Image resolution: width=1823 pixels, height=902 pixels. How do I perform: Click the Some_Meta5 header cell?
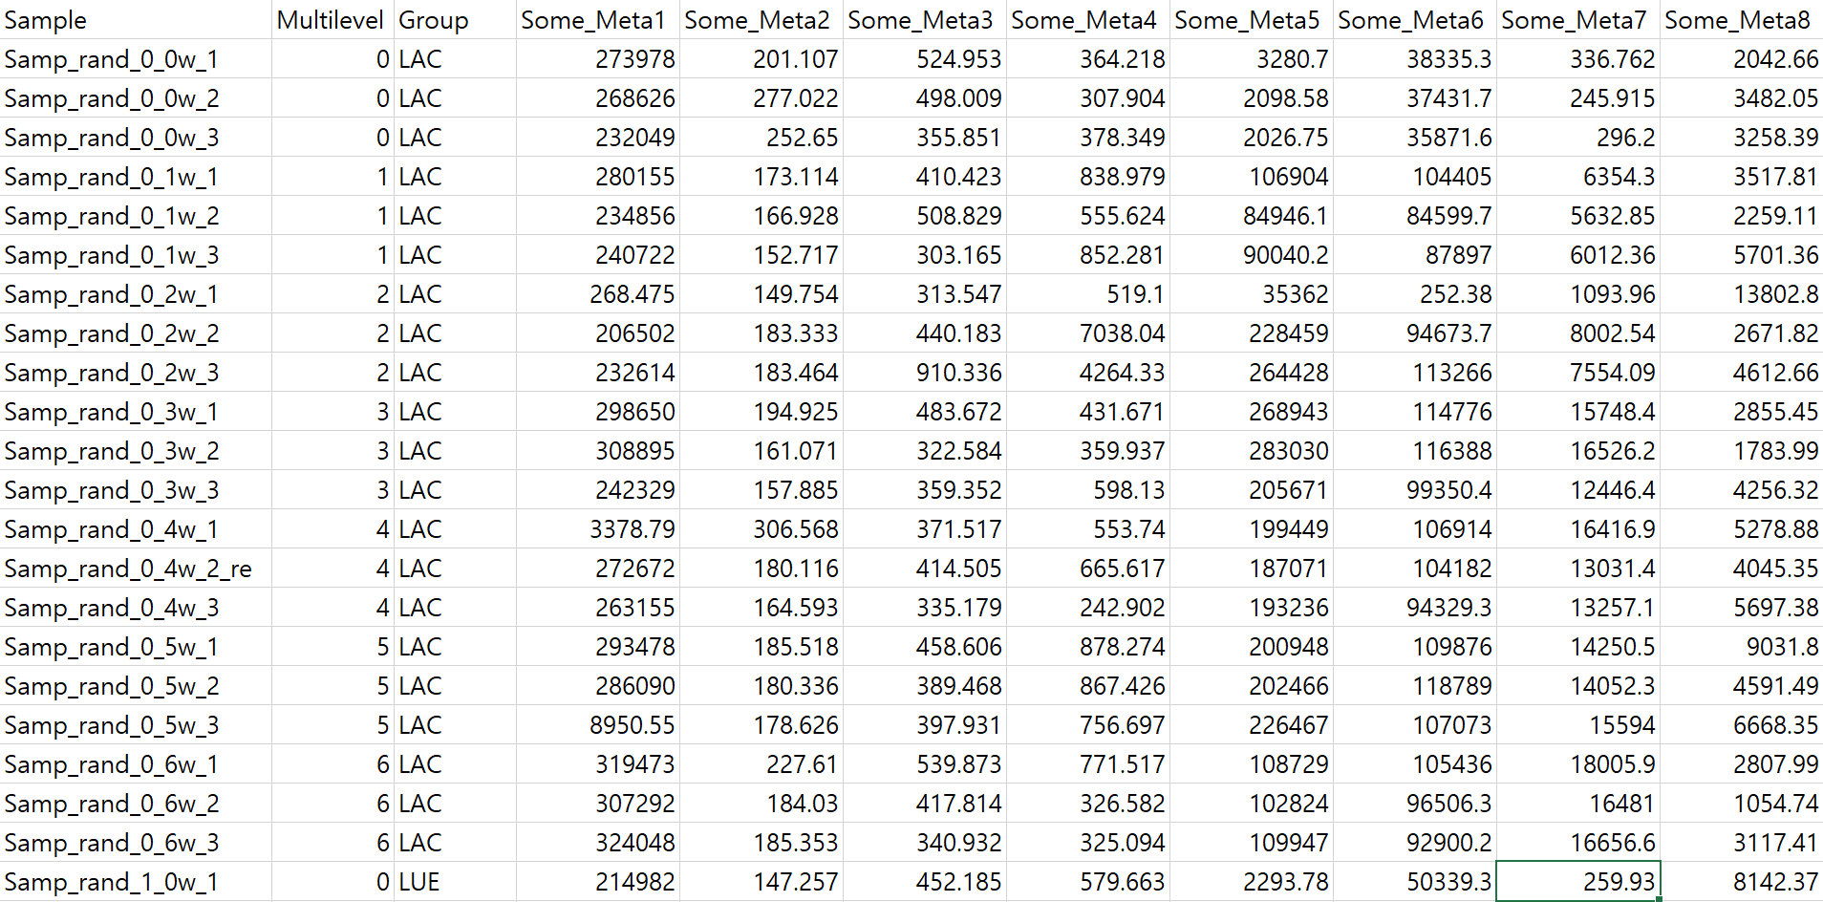1252,20
